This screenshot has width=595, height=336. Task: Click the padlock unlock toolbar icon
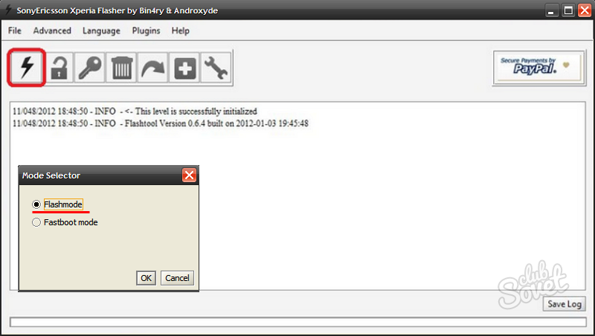coord(59,68)
